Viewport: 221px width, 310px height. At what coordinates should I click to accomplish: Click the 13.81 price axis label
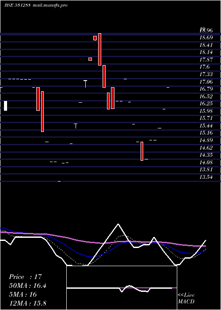coord(206,170)
